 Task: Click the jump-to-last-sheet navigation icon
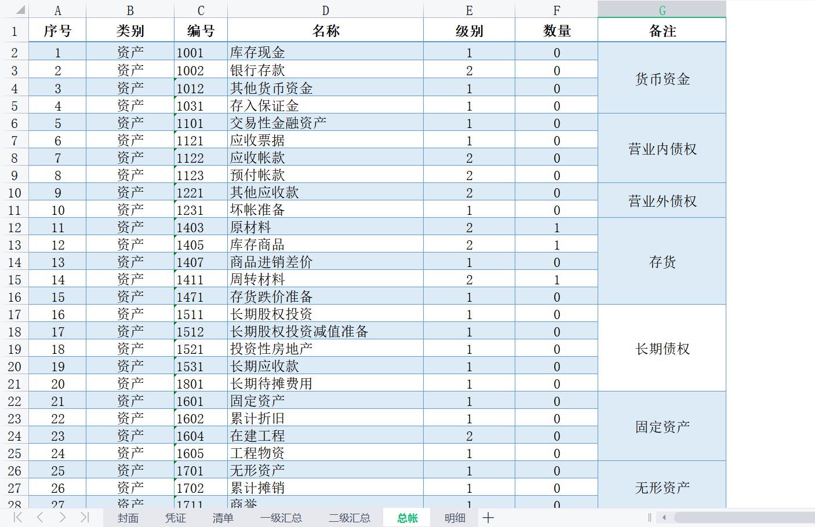tap(86, 518)
